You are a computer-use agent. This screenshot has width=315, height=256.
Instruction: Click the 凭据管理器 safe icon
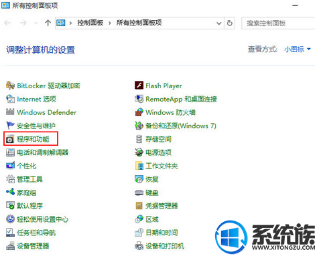click(139, 206)
